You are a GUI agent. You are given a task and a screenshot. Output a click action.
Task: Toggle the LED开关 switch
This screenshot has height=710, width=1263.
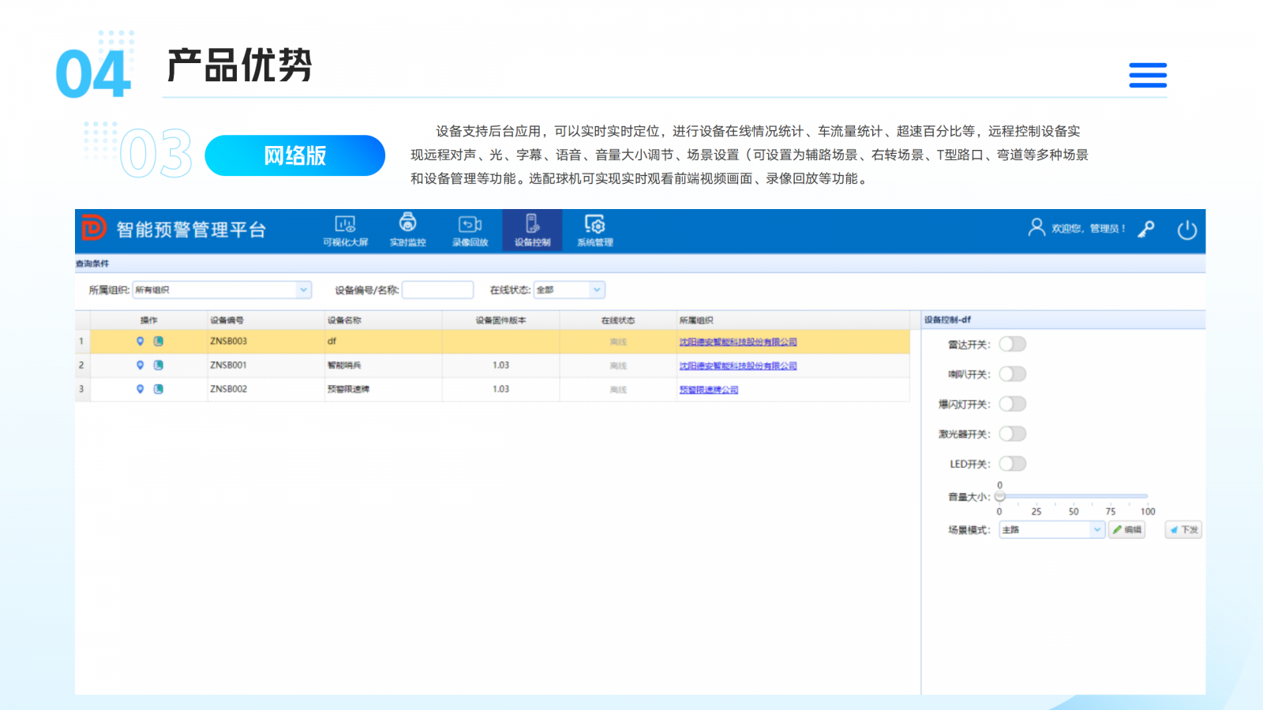point(1013,464)
